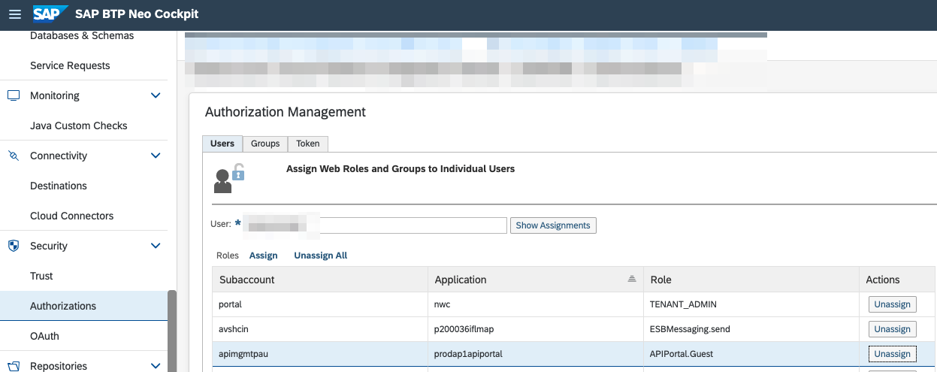Click the Unassign All link

320,256
